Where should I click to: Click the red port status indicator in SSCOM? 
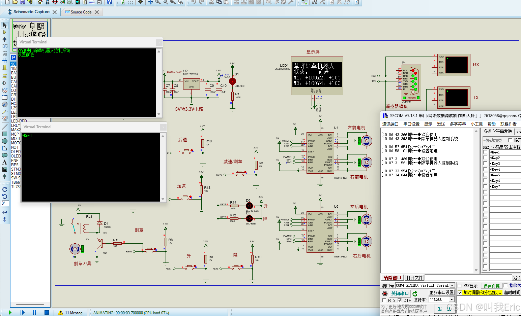[385, 293]
